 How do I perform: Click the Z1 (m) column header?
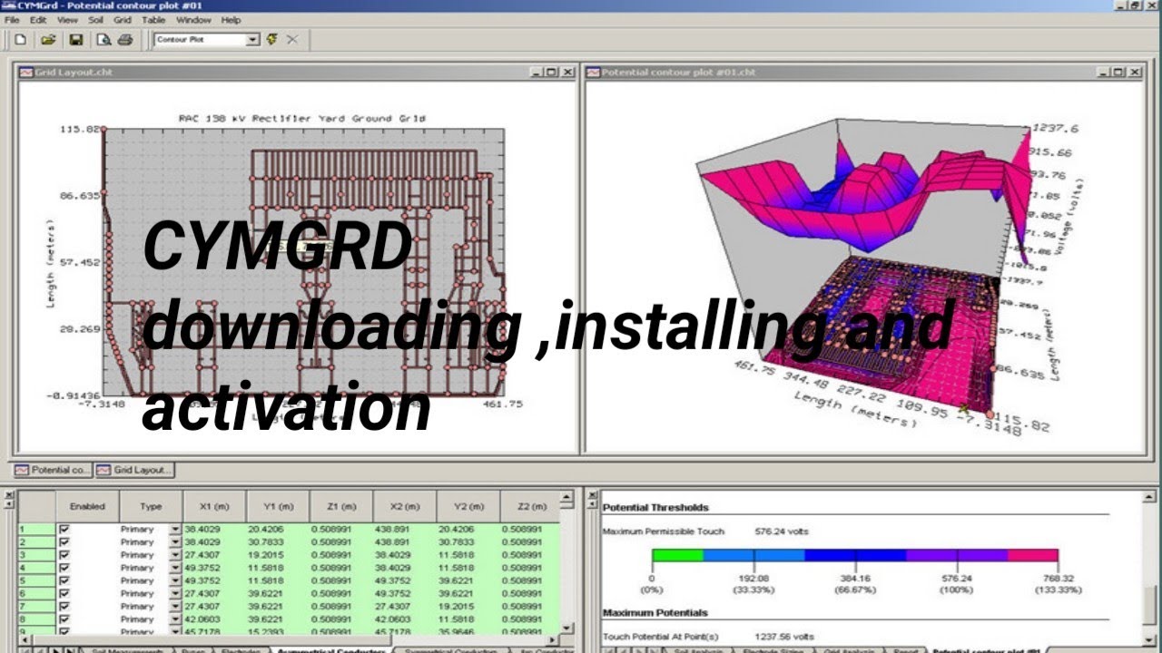pos(340,506)
